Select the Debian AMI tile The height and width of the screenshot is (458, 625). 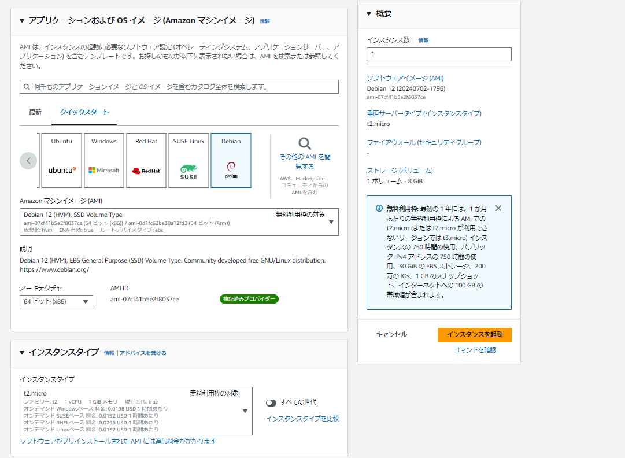click(x=231, y=160)
